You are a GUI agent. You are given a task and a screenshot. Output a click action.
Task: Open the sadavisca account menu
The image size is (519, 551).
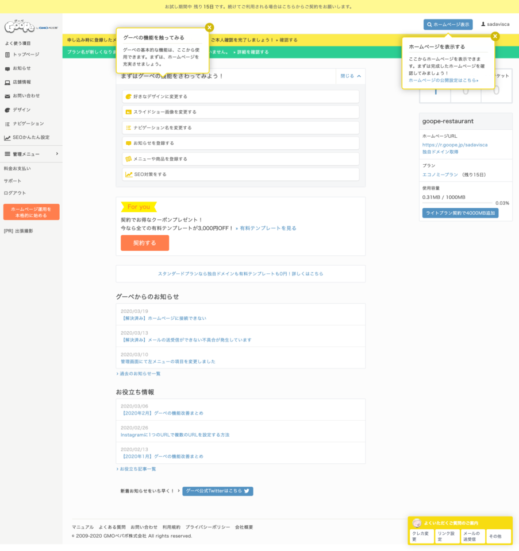coord(495,24)
